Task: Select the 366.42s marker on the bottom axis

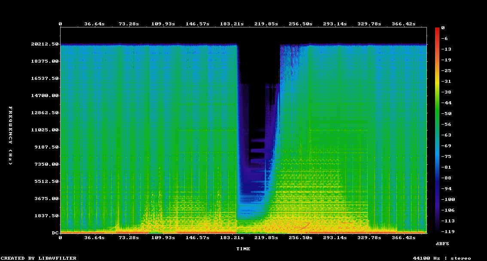Action: [404, 237]
